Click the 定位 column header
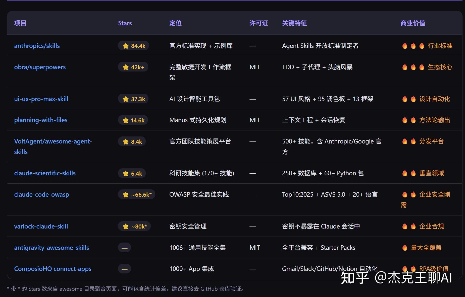Image resolution: width=465 pixels, height=297 pixels. (175, 23)
